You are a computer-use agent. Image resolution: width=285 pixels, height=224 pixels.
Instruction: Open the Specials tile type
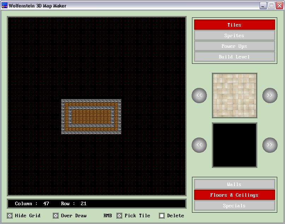(234, 206)
